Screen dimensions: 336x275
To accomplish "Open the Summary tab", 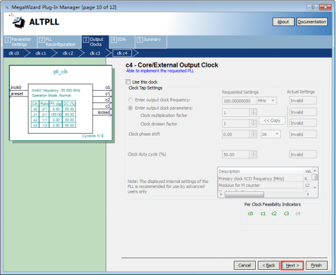I will 151,42.
